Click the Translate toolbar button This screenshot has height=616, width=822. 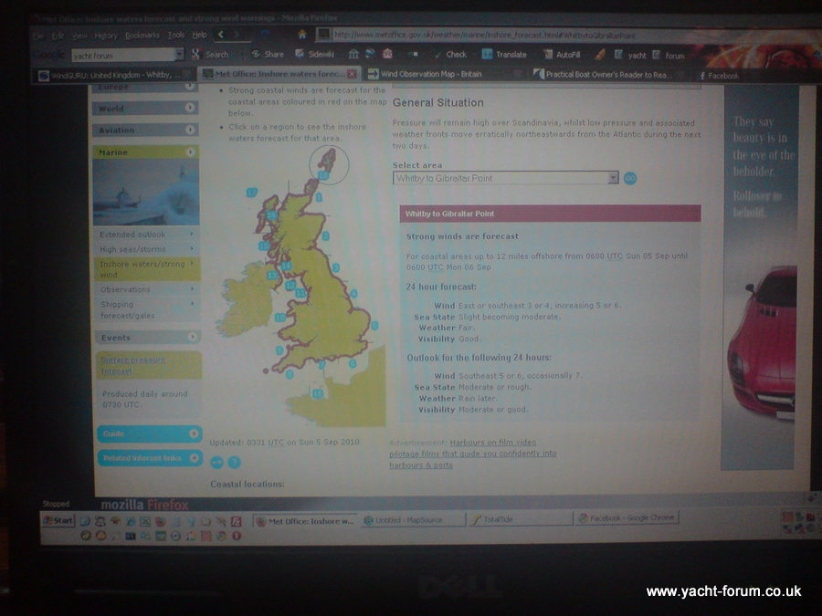pyautogui.click(x=504, y=54)
